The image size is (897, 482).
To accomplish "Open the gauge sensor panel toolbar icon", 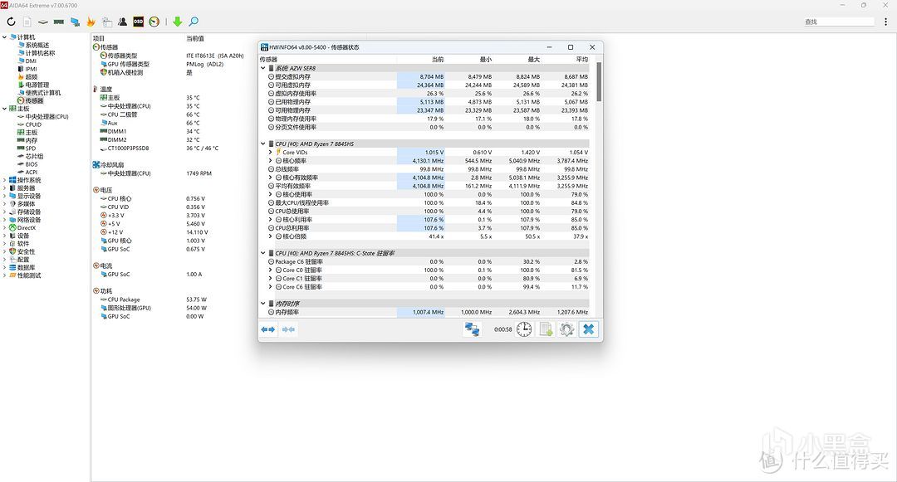I will (x=154, y=22).
